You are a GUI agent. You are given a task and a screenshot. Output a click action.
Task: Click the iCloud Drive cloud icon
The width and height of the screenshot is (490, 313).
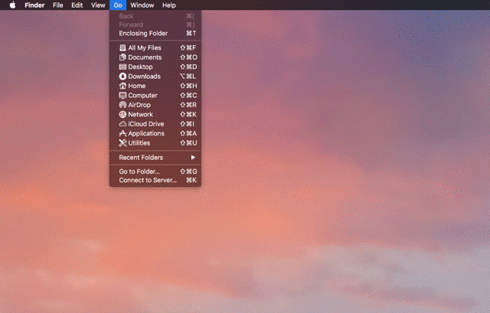pos(122,124)
